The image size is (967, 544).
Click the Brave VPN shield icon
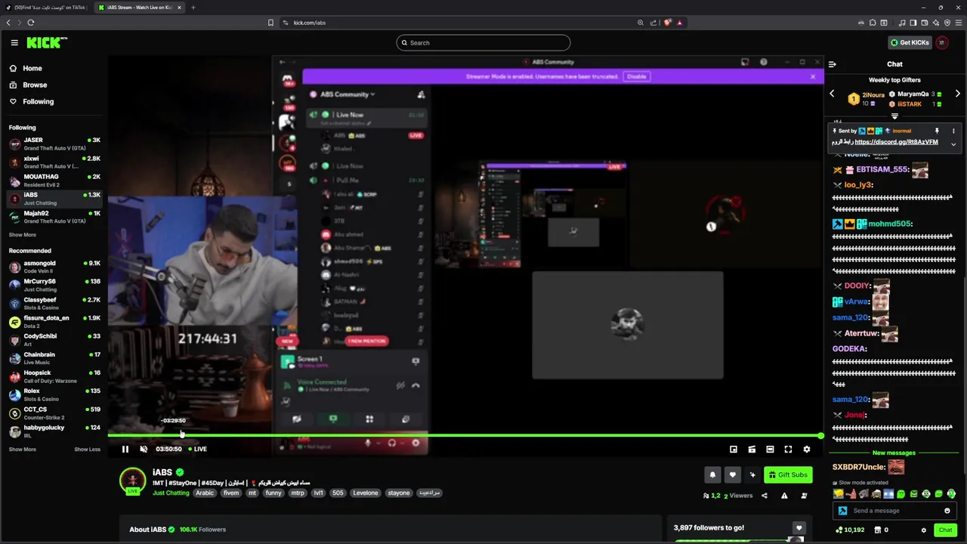click(948, 23)
